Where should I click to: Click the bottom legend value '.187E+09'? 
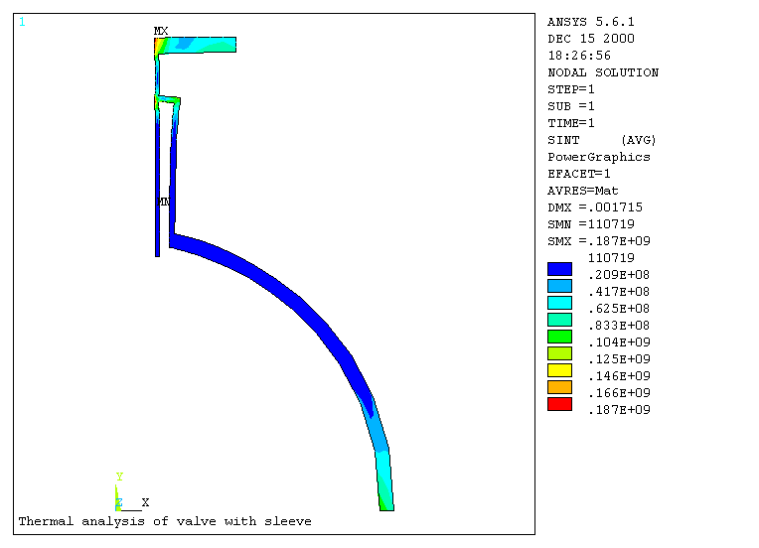tap(619, 410)
